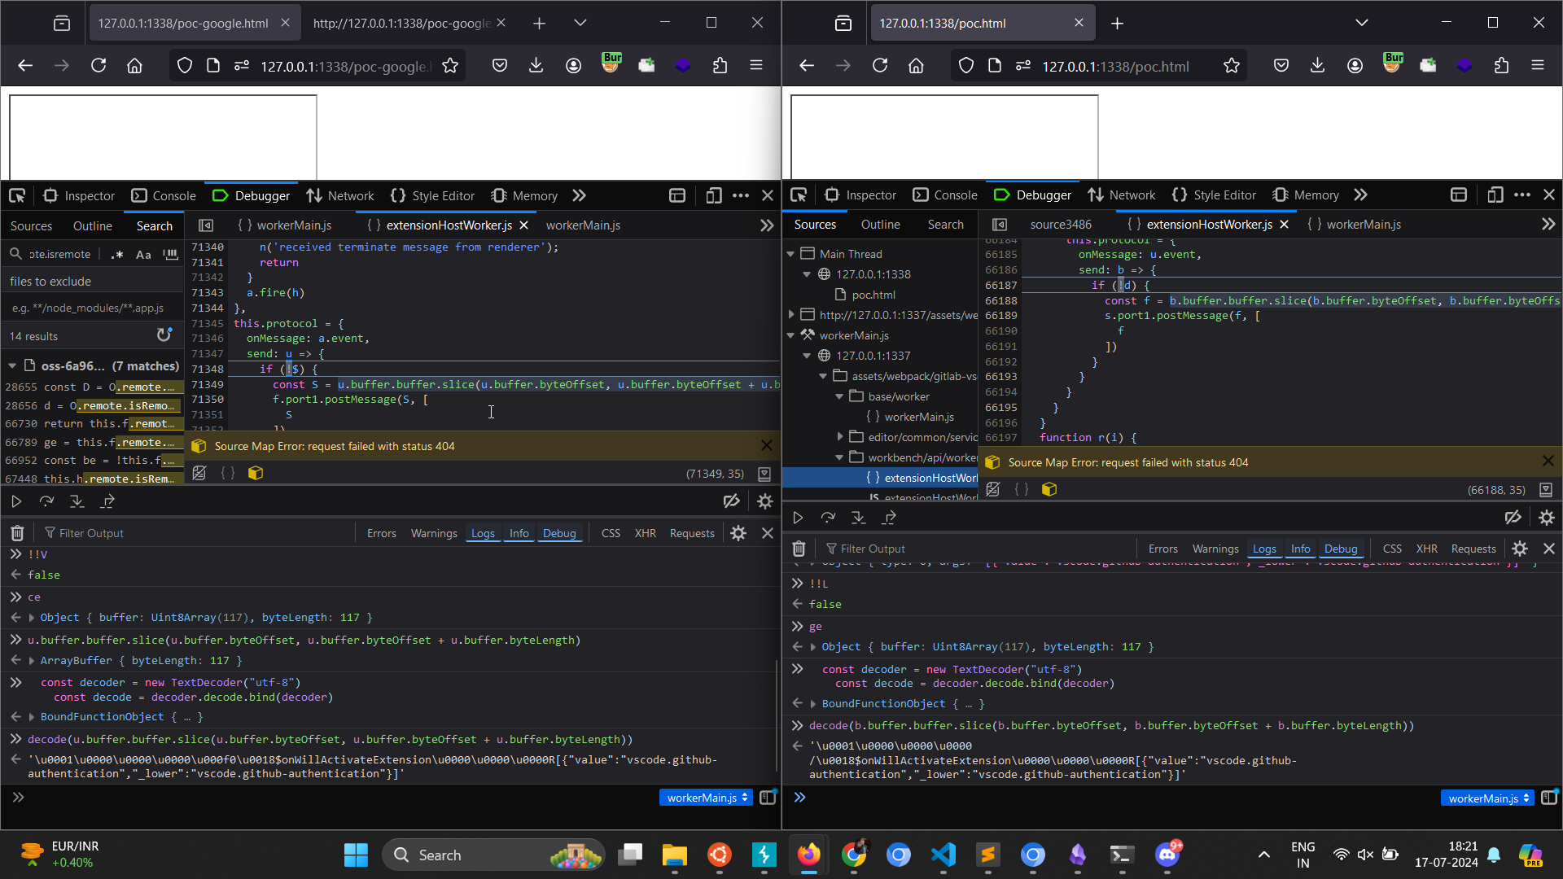Image resolution: width=1563 pixels, height=879 pixels.
Task: Switch to Outline panel in left debugger
Action: point(93,225)
